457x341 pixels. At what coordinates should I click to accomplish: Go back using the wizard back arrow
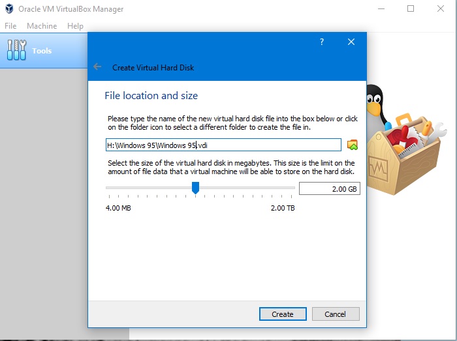[97, 67]
